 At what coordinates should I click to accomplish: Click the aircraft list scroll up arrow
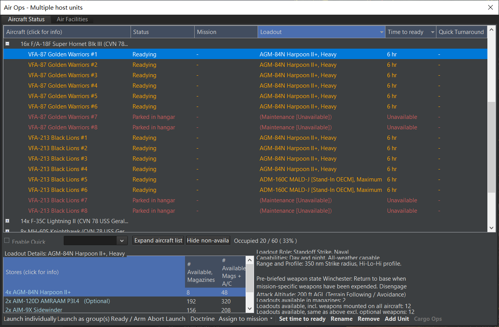pyautogui.click(x=491, y=29)
